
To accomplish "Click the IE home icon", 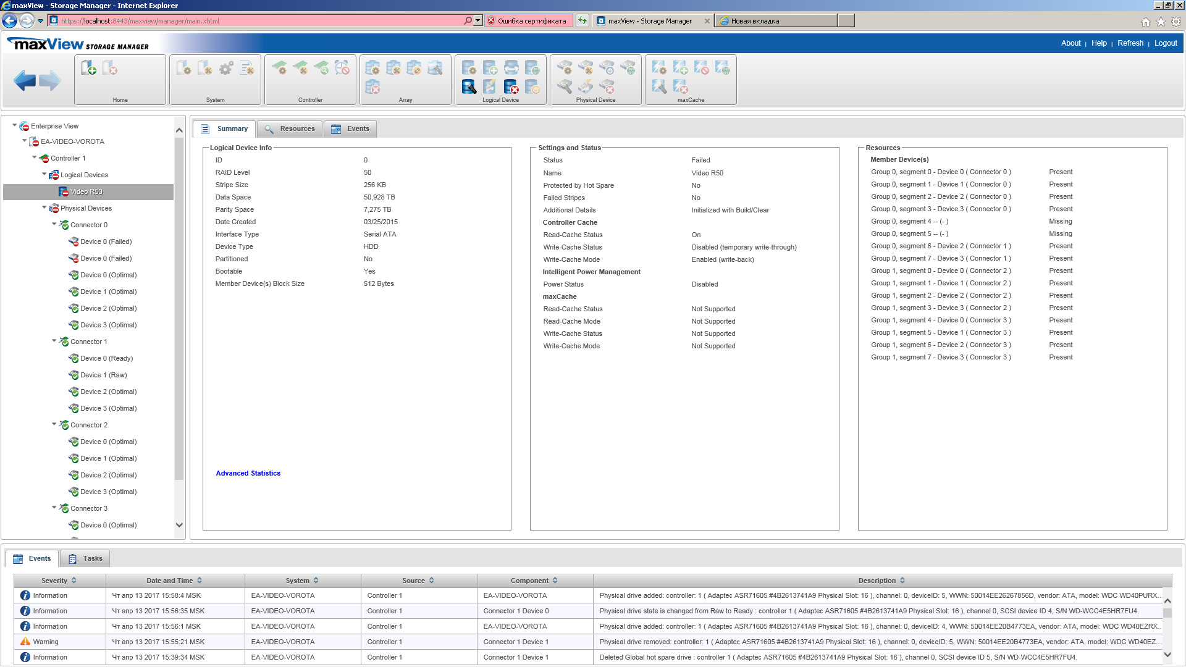I will [1146, 22].
